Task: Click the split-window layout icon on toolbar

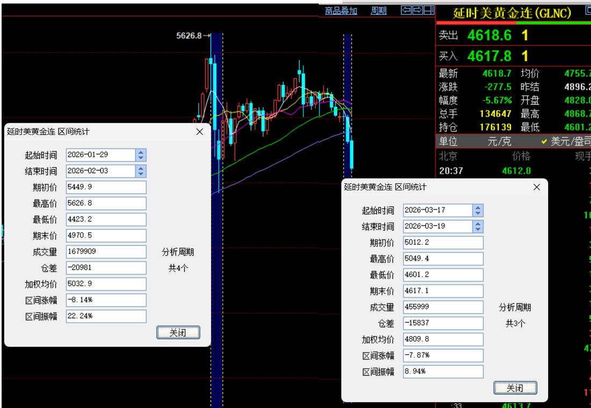Action: [x=429, y=10]
